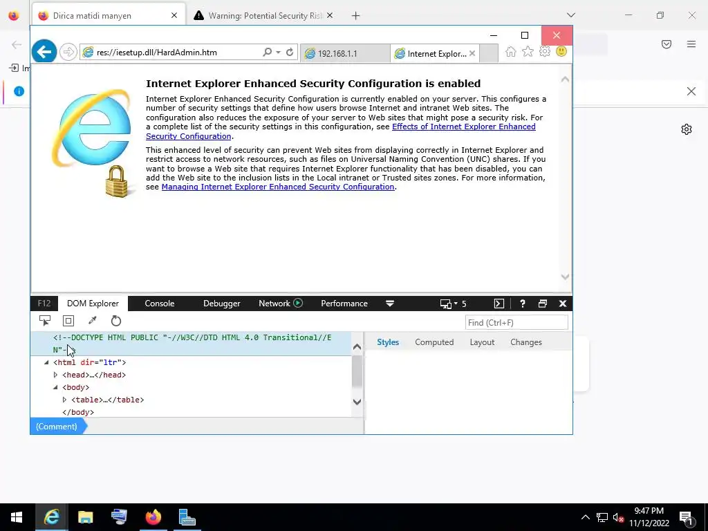Click the (Comment) breadcrumb item
Screen dimensions: 708x531
57,426
